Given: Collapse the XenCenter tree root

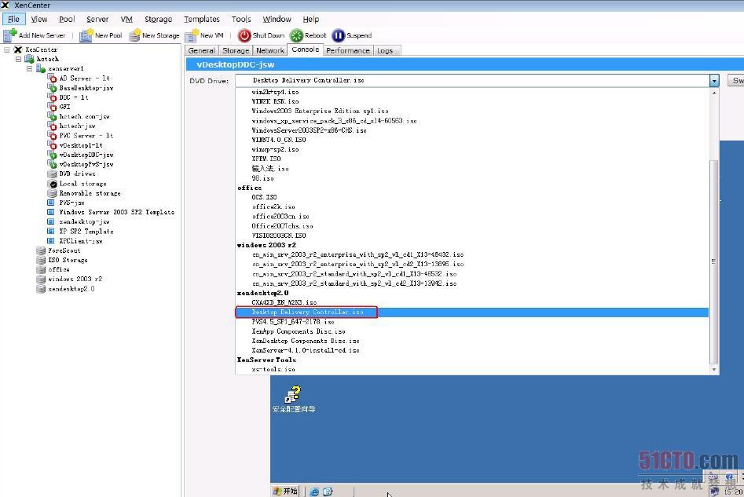Looking at the screenshot, I should (6, 49).
